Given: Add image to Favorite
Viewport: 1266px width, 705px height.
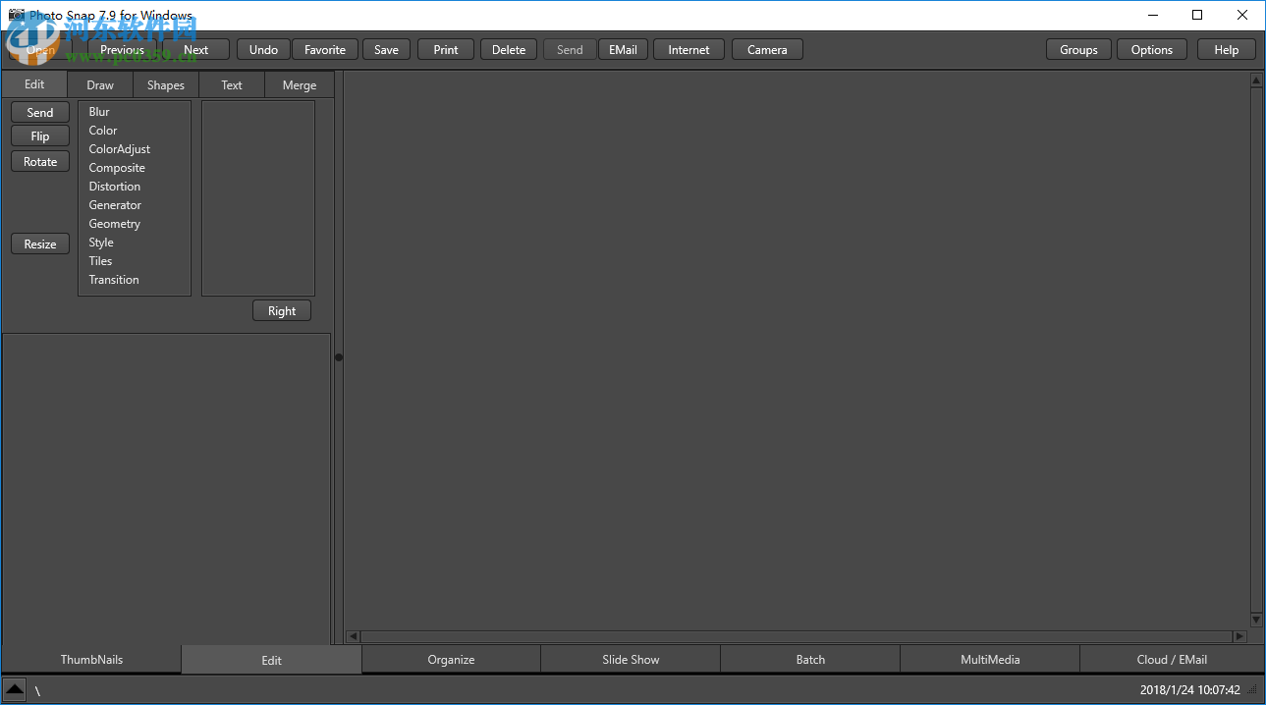Looking at the screenshot, I should coord(325,50).
